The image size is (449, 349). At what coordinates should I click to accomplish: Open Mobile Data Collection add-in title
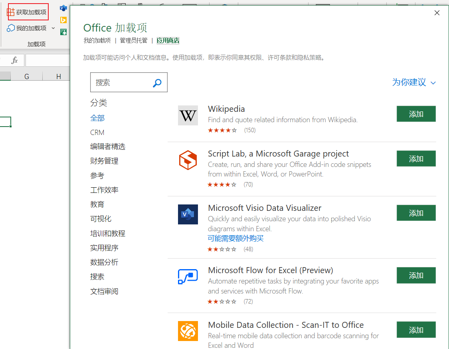point(286,325)
